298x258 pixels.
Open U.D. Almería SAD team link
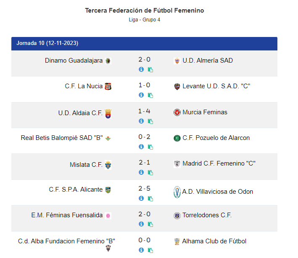coord(208,61)
